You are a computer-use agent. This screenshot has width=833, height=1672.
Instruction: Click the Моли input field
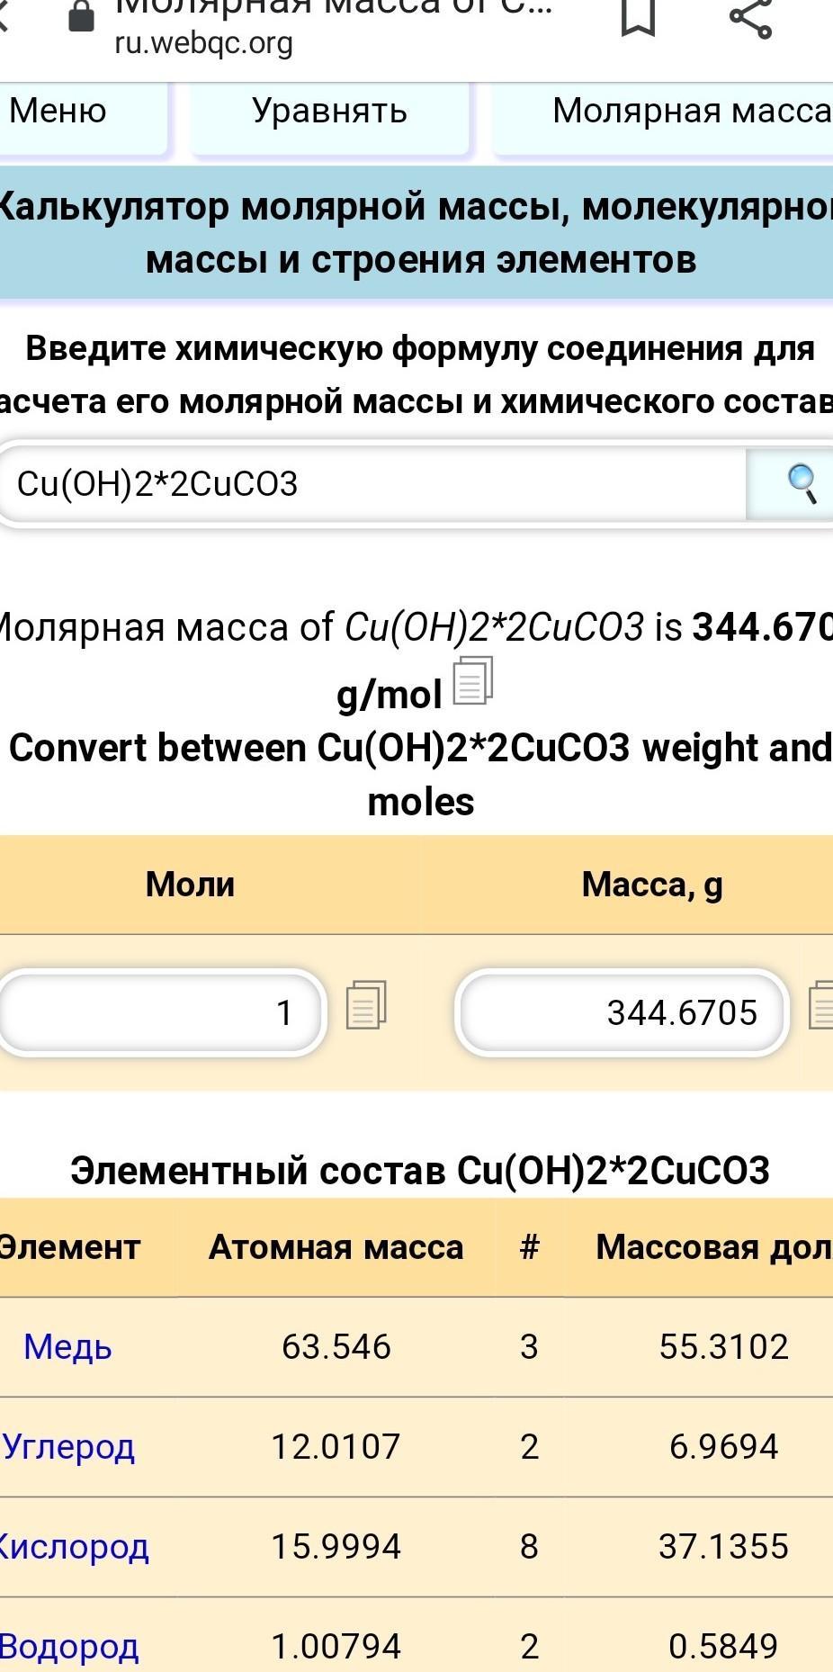click(162, 1012)
